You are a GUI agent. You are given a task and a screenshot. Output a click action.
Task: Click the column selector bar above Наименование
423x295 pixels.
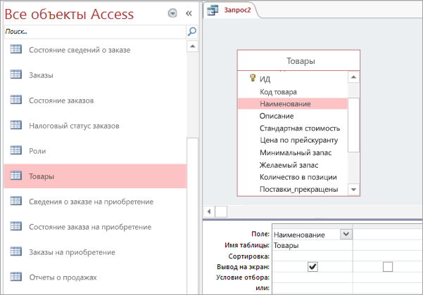click(312, 227)
